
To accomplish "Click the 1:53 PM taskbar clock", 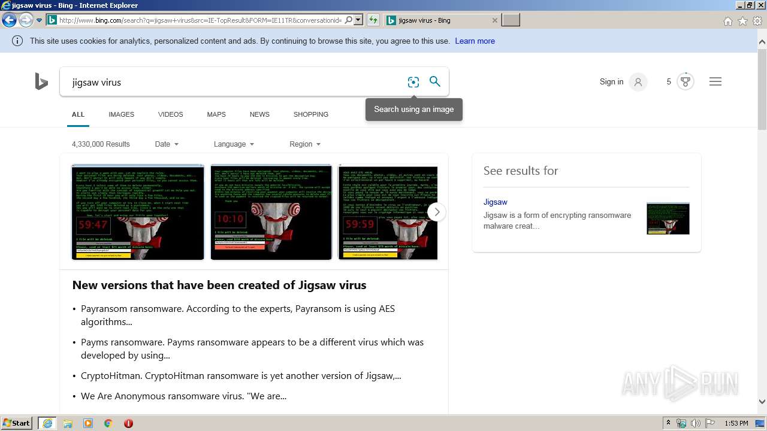I will pos(736,423).
